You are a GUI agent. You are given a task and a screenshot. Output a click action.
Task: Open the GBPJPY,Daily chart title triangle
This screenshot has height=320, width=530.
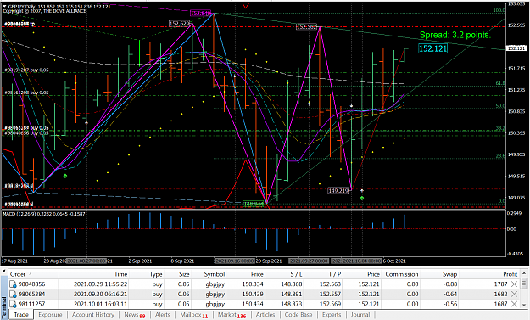click(x=4, y=6)
